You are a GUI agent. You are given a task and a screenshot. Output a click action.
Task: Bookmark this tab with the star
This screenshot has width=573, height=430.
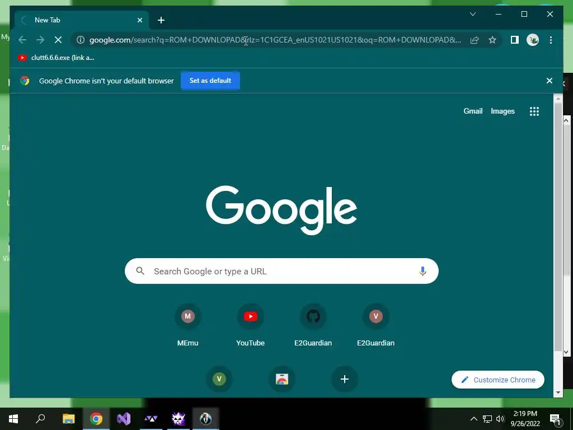pyautogui.click(x=492, y=40)
